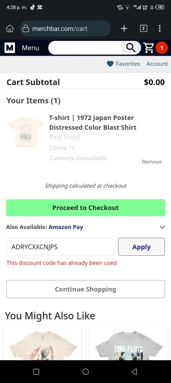Tap the Pink Floyd T-shirt cart thumbnail
Image resolution: width=171 pixels, height=383 pixels.
tap(26, 132)
